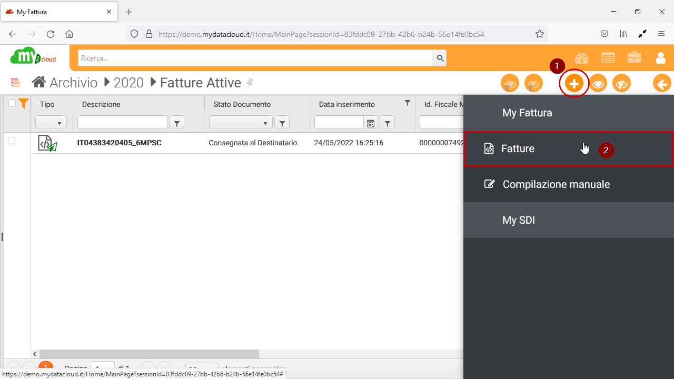Open the list panel icon in header
This screenshot has height=379, width=674.
[608, 58]
